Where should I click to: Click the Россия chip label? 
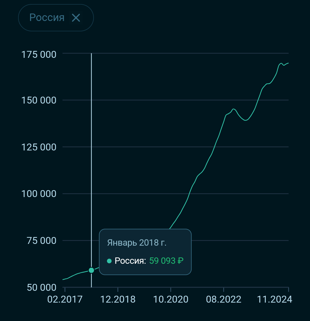pos(47,18)
